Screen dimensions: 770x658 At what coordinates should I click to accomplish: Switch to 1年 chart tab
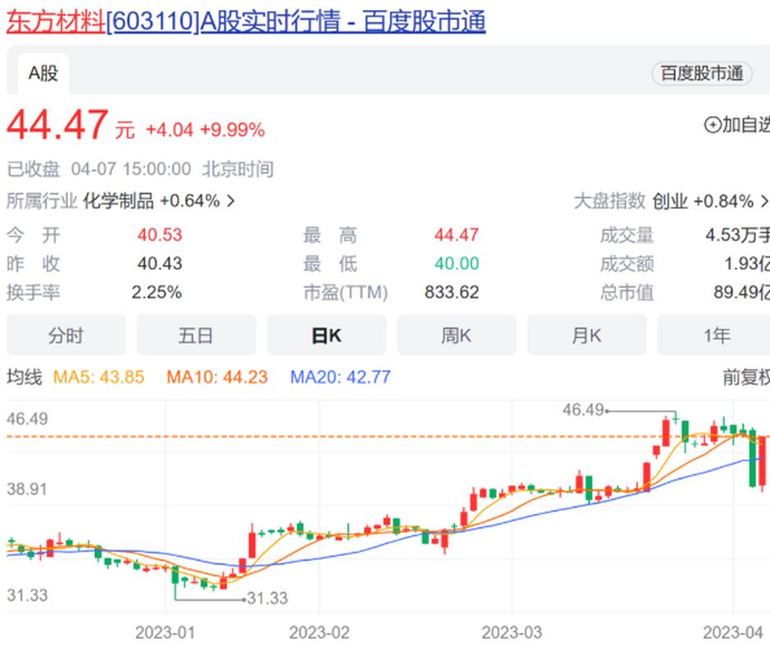713,336
